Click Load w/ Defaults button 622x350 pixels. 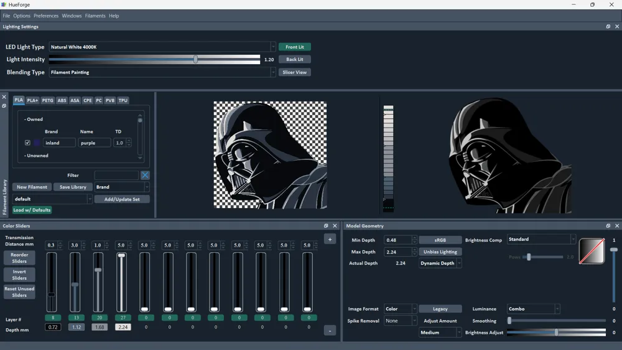tap(32, 210)
